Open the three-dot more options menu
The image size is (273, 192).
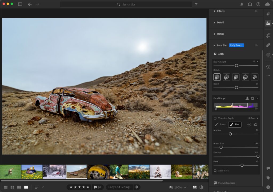[x=268, y=75]
